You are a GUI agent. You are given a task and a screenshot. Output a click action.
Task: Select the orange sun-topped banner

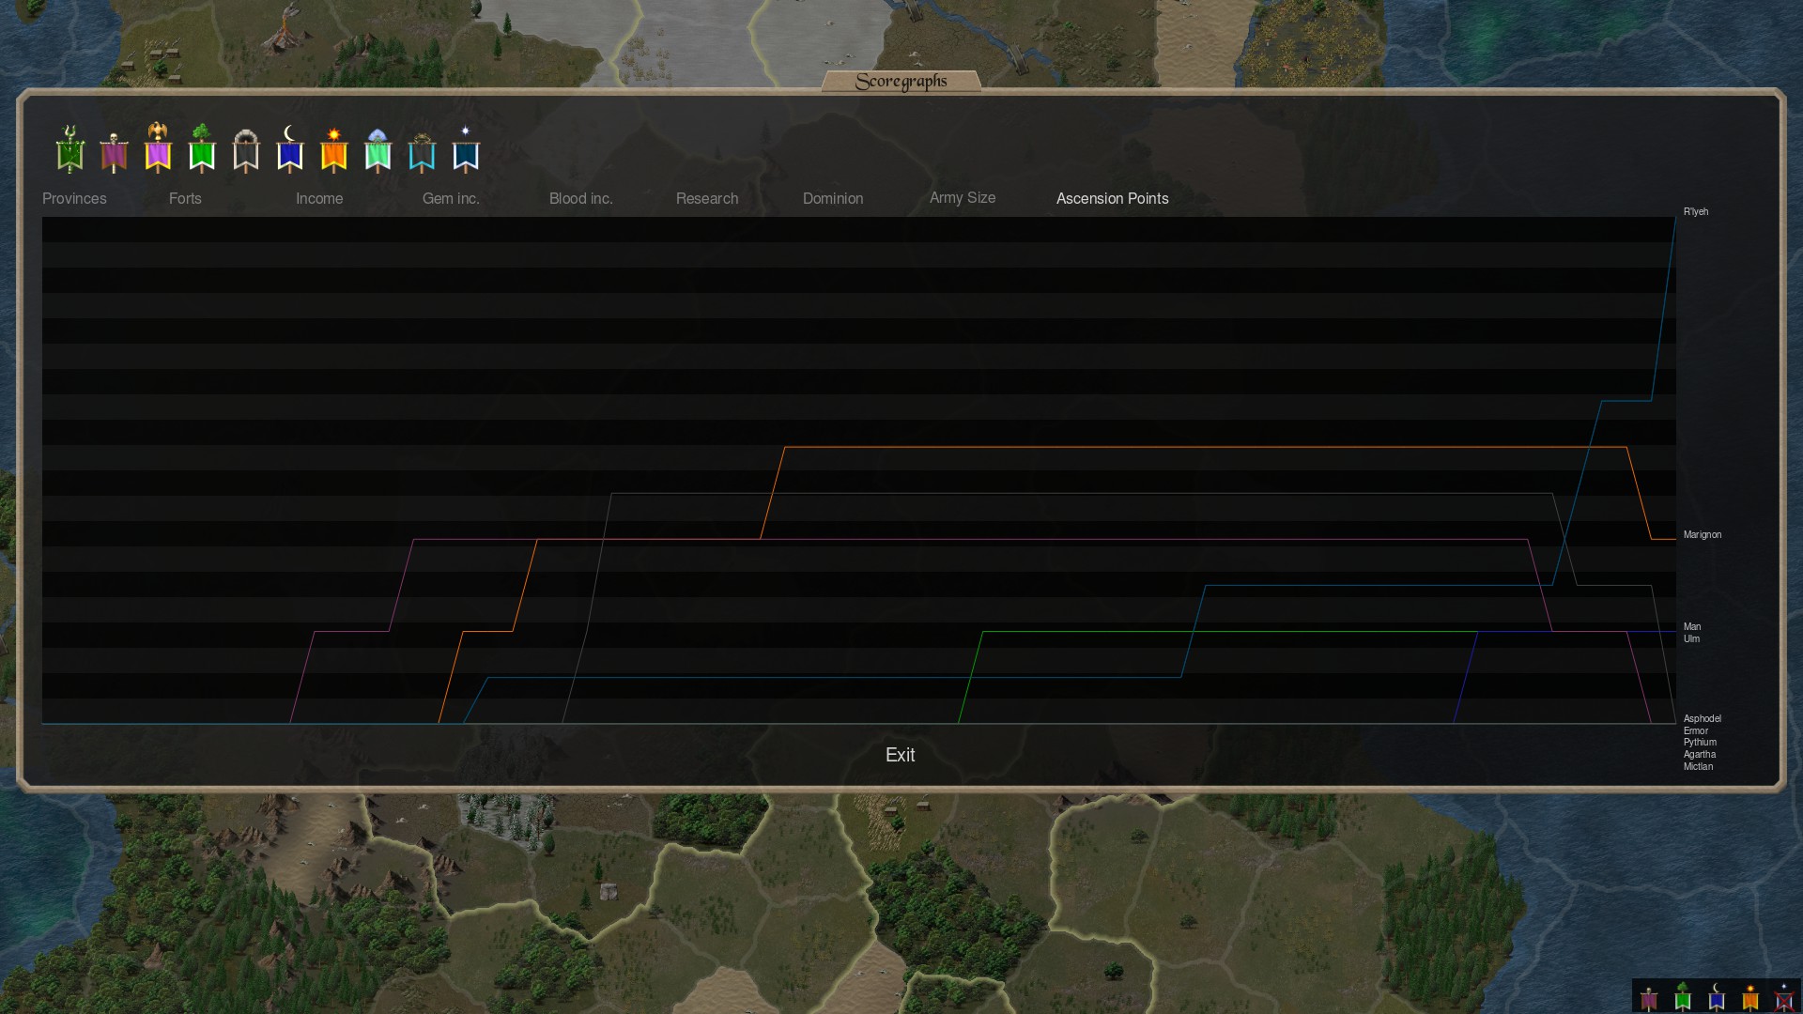(x=333, y=151)
